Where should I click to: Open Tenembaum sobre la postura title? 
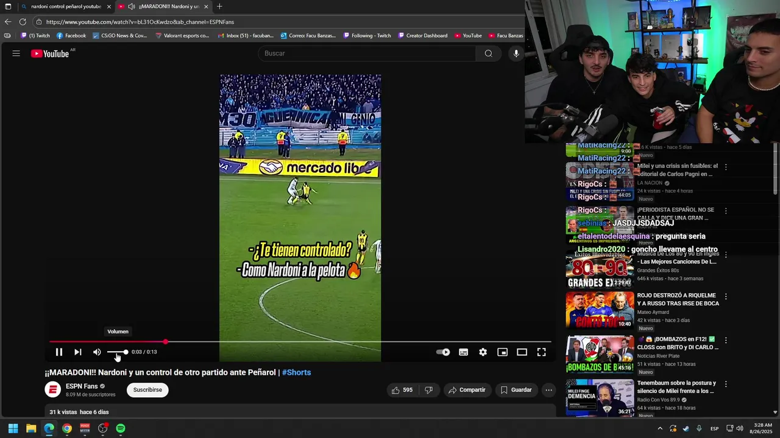pyautogui.click(x=676, y=387)
